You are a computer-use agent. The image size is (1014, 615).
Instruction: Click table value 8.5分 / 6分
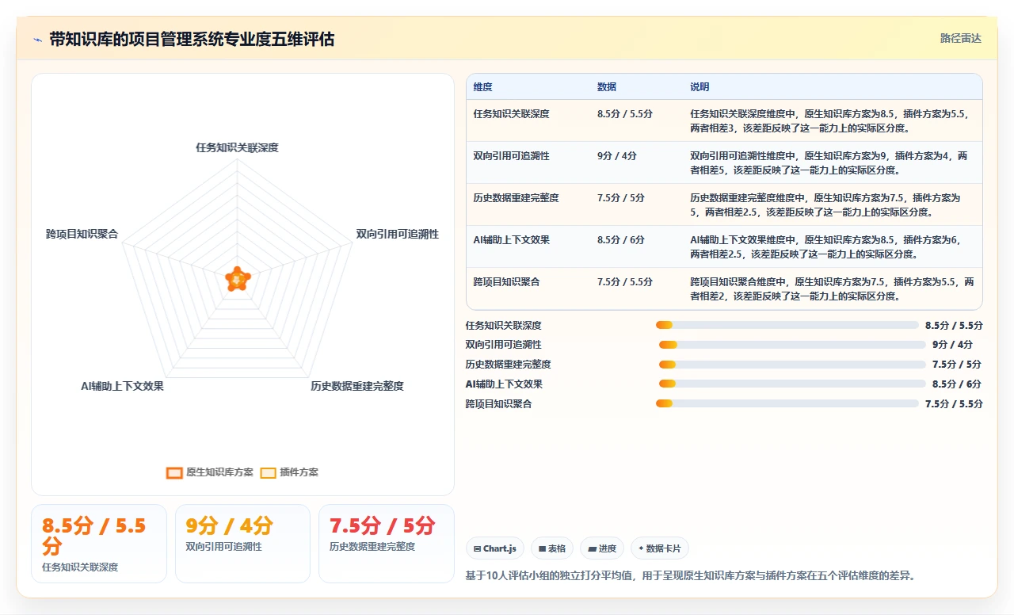(x=621, y=240)
